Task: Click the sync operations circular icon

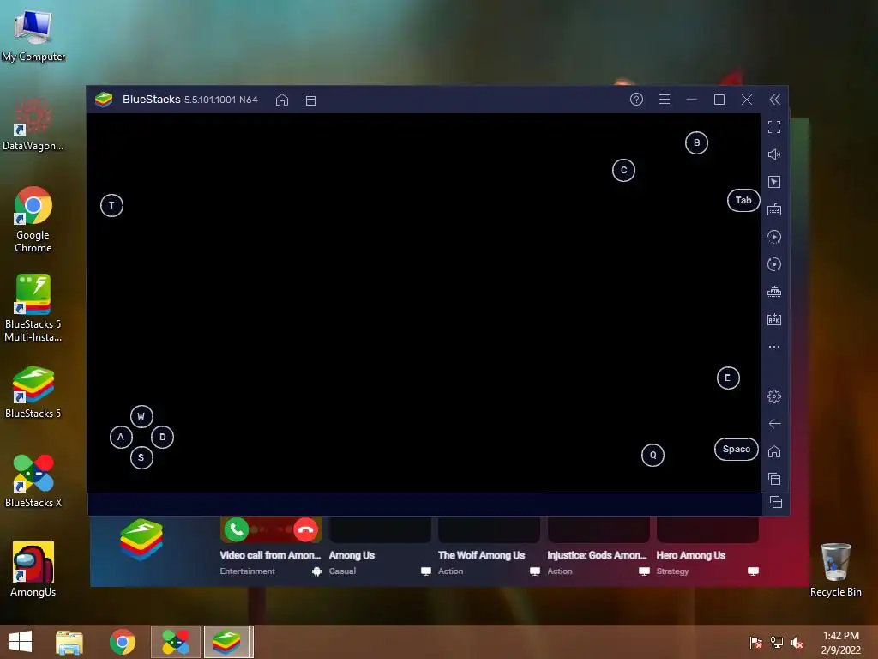Action: tap(774, 264)
